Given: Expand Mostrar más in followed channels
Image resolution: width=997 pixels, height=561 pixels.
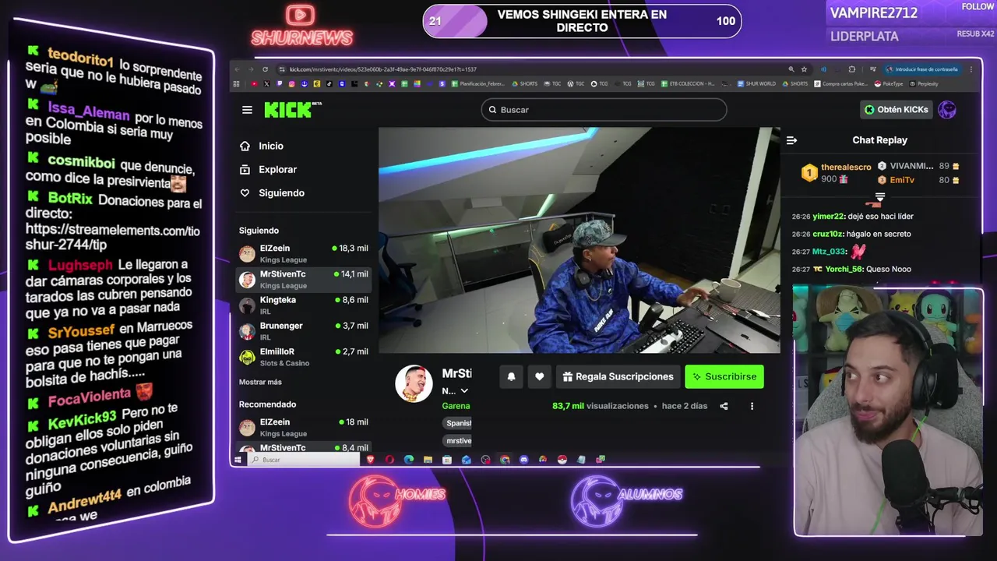Looking at the screenshot, I should [x=260, y=382].
